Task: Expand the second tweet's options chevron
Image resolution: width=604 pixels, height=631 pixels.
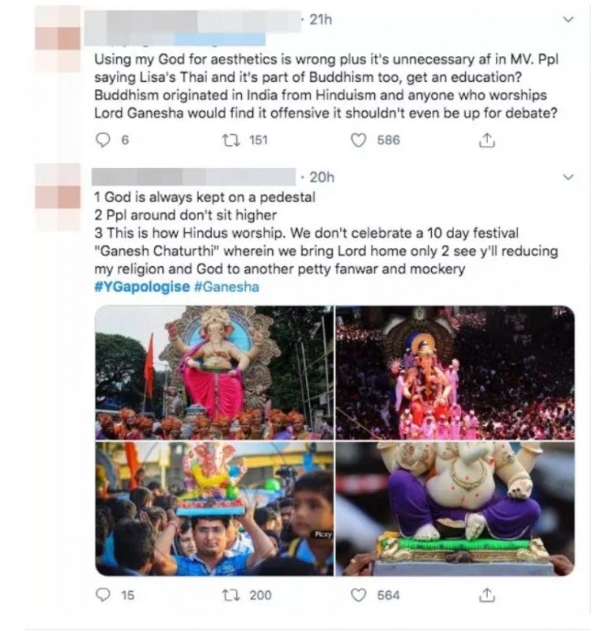Action: click(x=568, y=177)
